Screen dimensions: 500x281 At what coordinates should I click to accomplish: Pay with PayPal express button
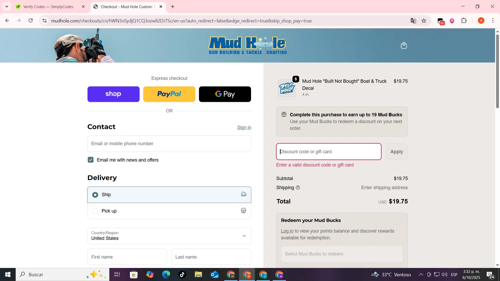coord(169,94)
